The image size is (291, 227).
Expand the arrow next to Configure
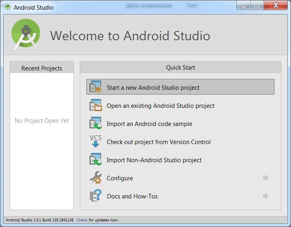266,178
